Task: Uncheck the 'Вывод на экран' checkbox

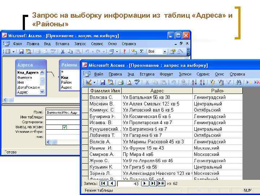Action: (65, 127)
